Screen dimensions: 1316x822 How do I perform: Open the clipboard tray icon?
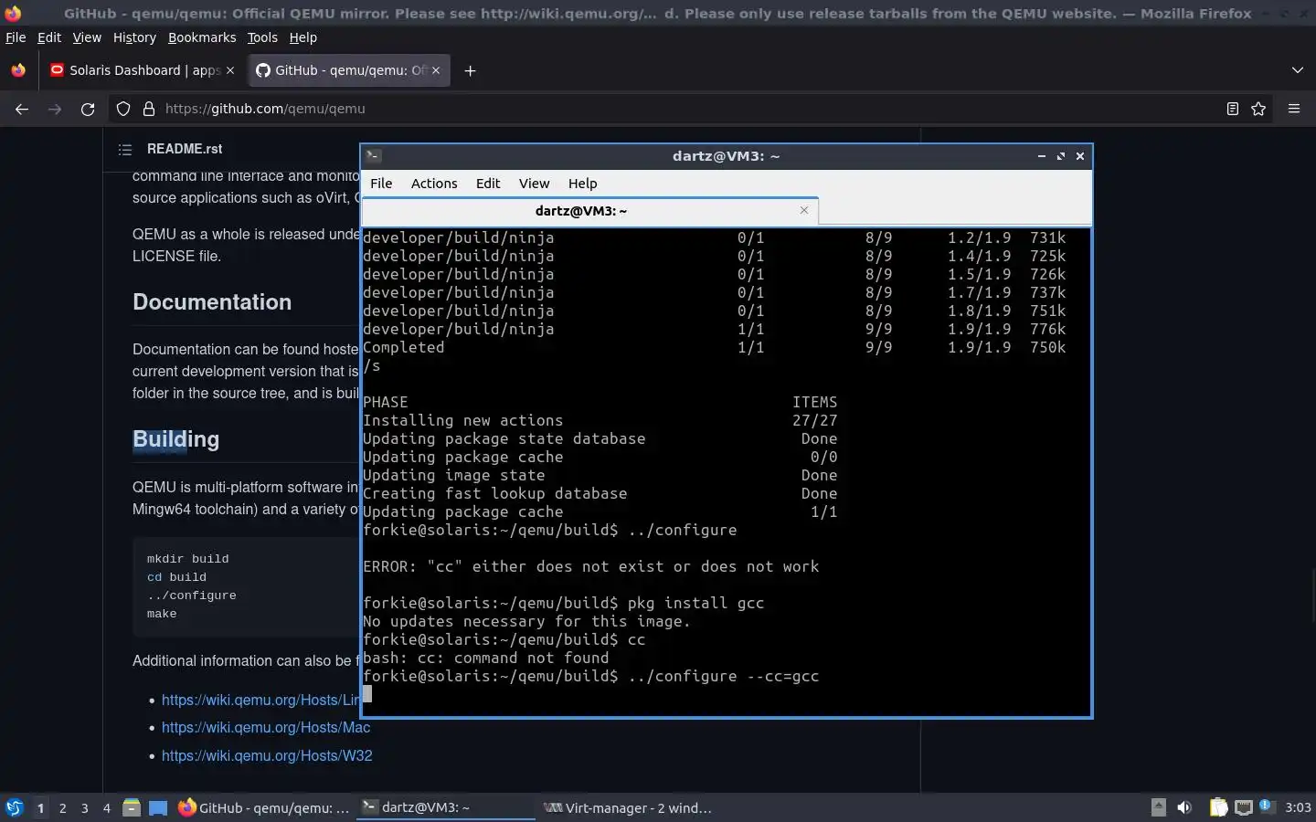click(1218, 807)
